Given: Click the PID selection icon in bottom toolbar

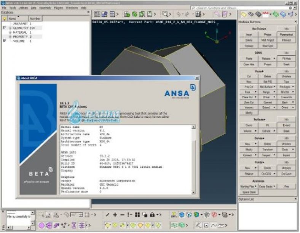Looking at the screenshot, I should pyautogui.click(x=56, y=215).
